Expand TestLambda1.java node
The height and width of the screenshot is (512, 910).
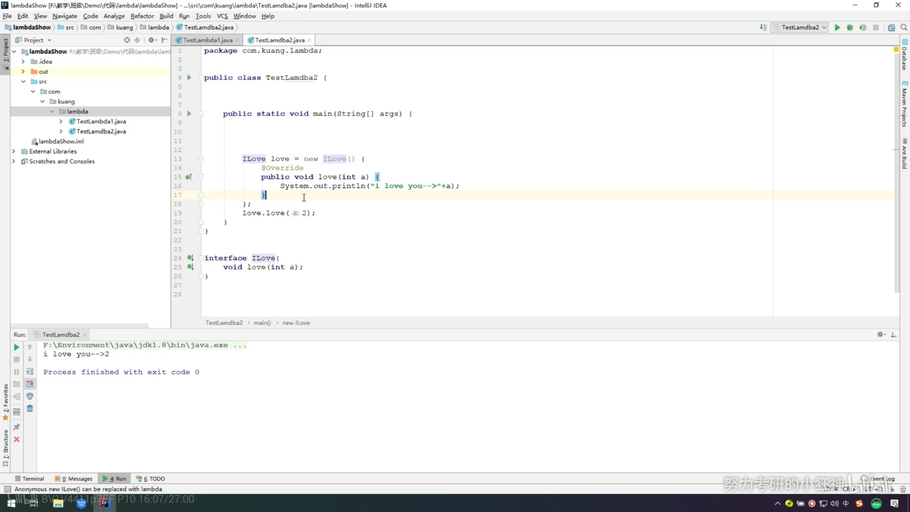pos(61,121)
